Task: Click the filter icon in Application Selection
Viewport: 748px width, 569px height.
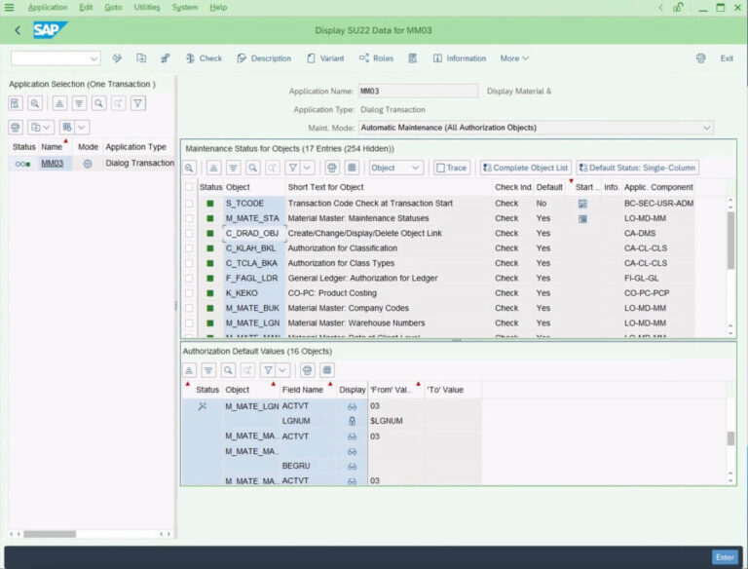Action: [x=138, y=103]
